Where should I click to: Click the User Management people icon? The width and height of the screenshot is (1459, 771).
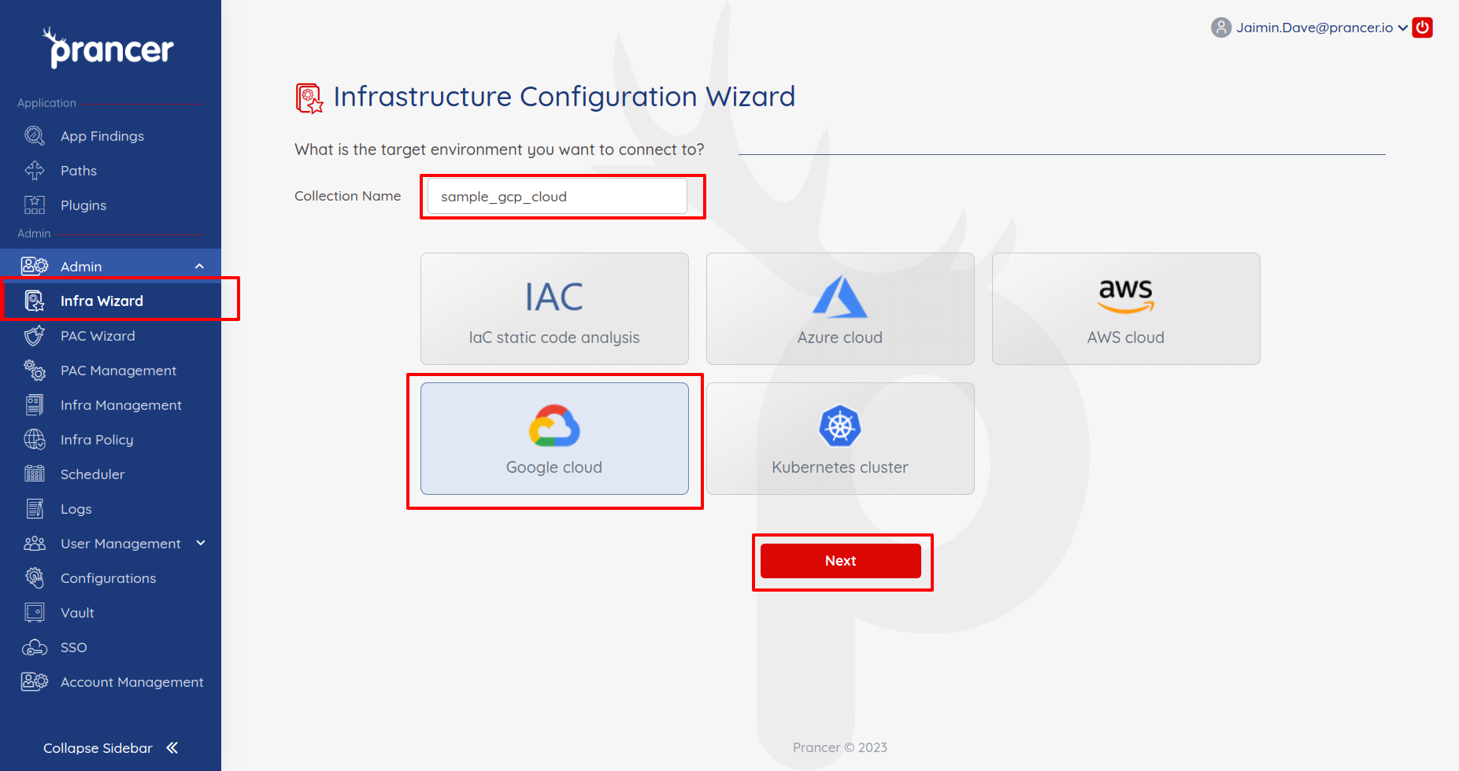tap(35, 544)
